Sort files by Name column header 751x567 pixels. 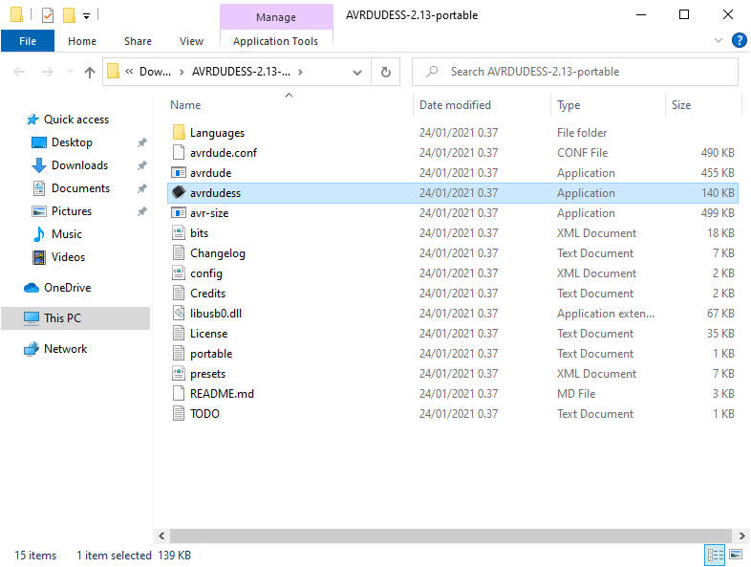tap(289, 105)
